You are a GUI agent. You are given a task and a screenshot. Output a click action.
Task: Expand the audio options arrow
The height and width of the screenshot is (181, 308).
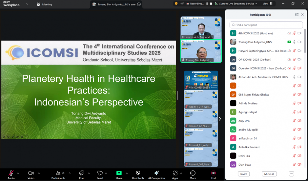point(18,173)
